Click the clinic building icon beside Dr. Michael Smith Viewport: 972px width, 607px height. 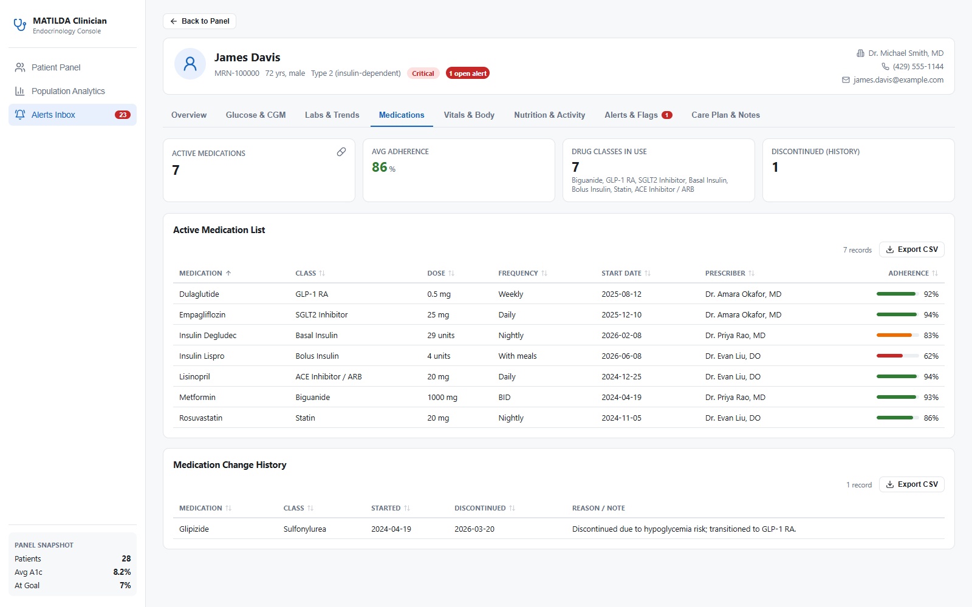click(x=860, y=53)
